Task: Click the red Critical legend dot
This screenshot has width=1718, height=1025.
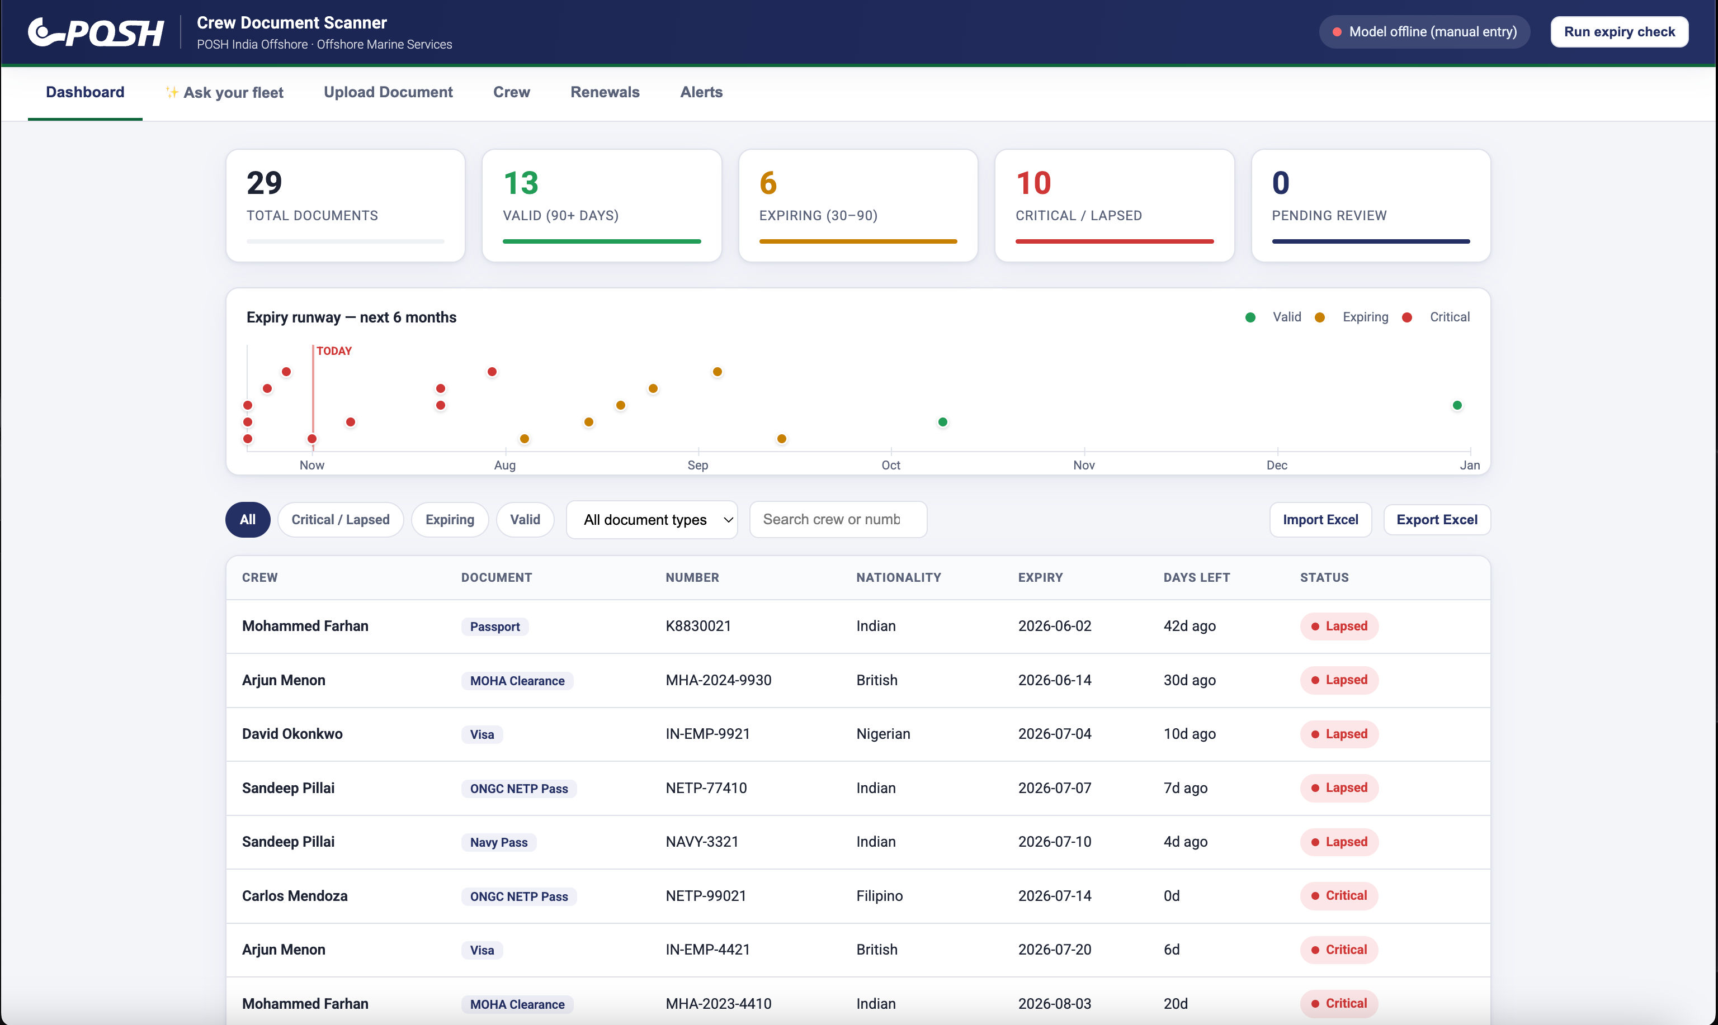Action: click(1407, 317)
